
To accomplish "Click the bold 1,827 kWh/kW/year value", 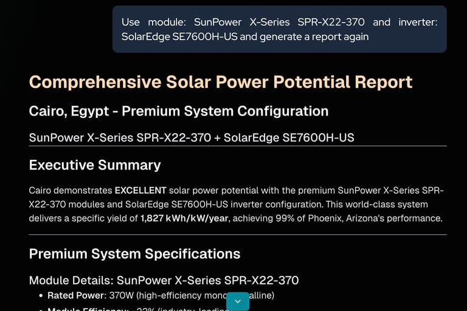I will click(x=184, y=219).
